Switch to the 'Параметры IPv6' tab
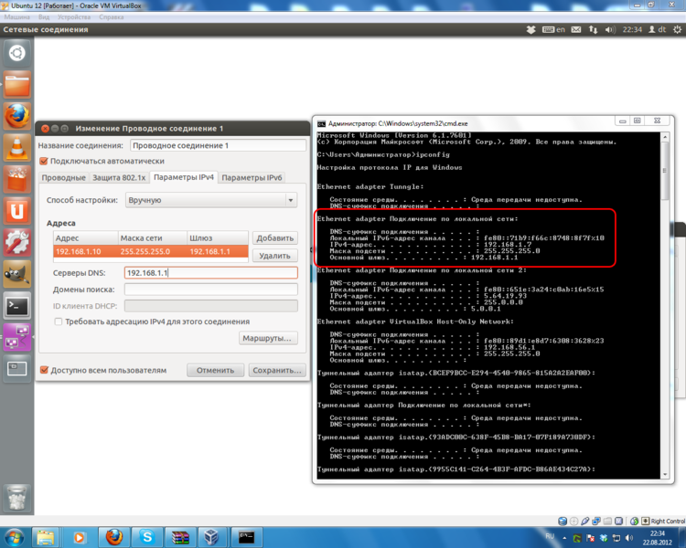The image size is (686, 548). click(x=252, y=177)
